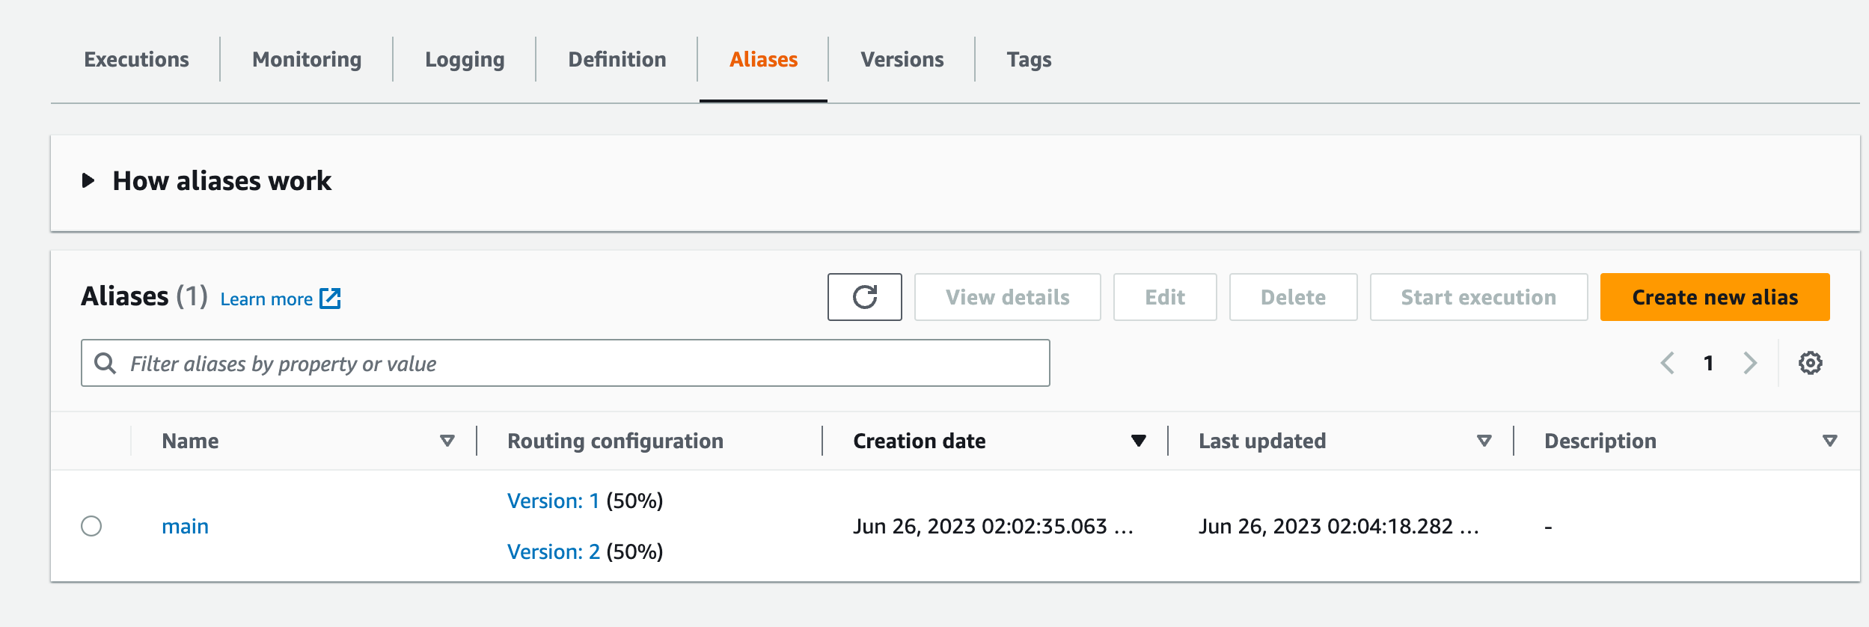Sort by Name column arrow
Viewport: 1869px width, 627px height.
pyautogui.click(x=447, y=441)
